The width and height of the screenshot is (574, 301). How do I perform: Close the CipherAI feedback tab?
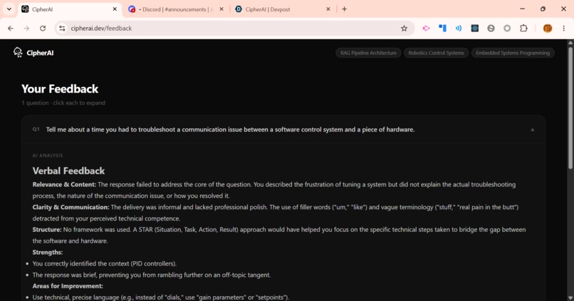click(115, 9)
